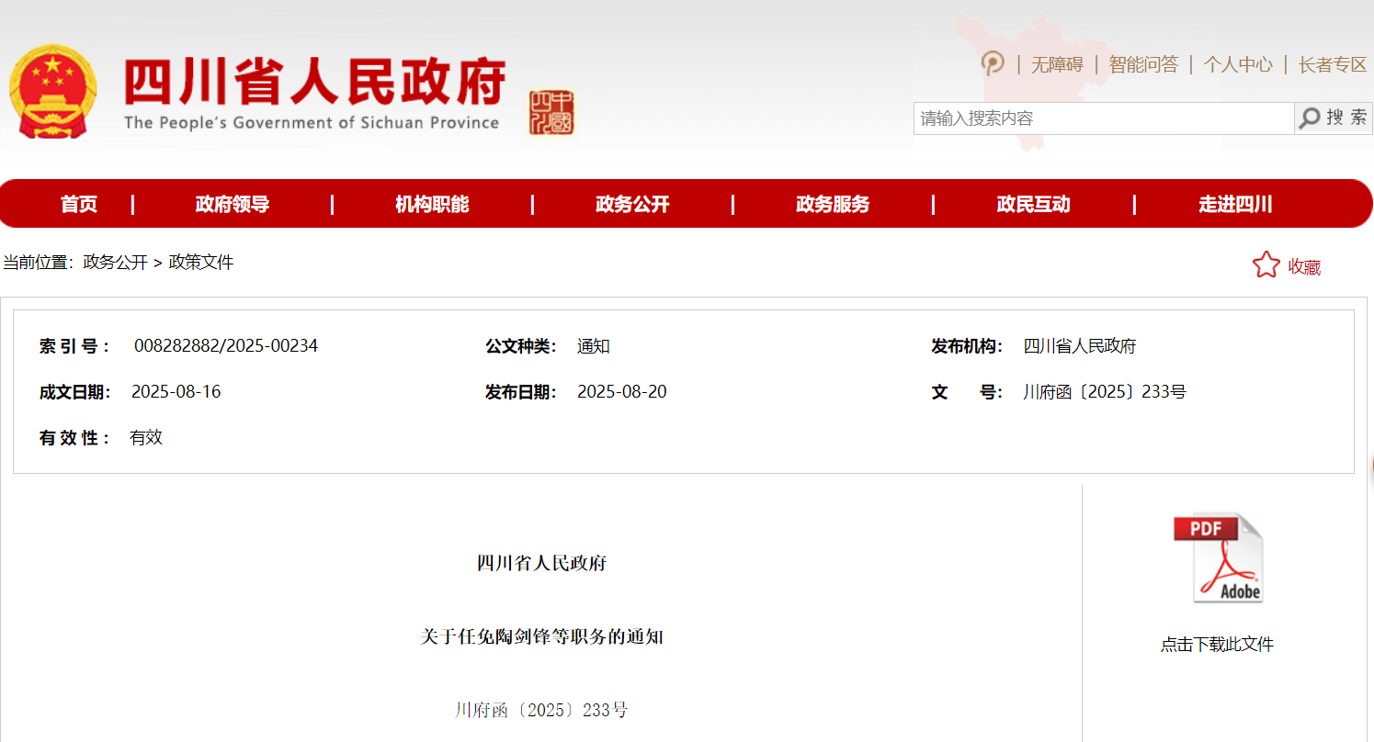Click the national emblem logo
The width and height of the screenshot is (1374, 742).
53,92
